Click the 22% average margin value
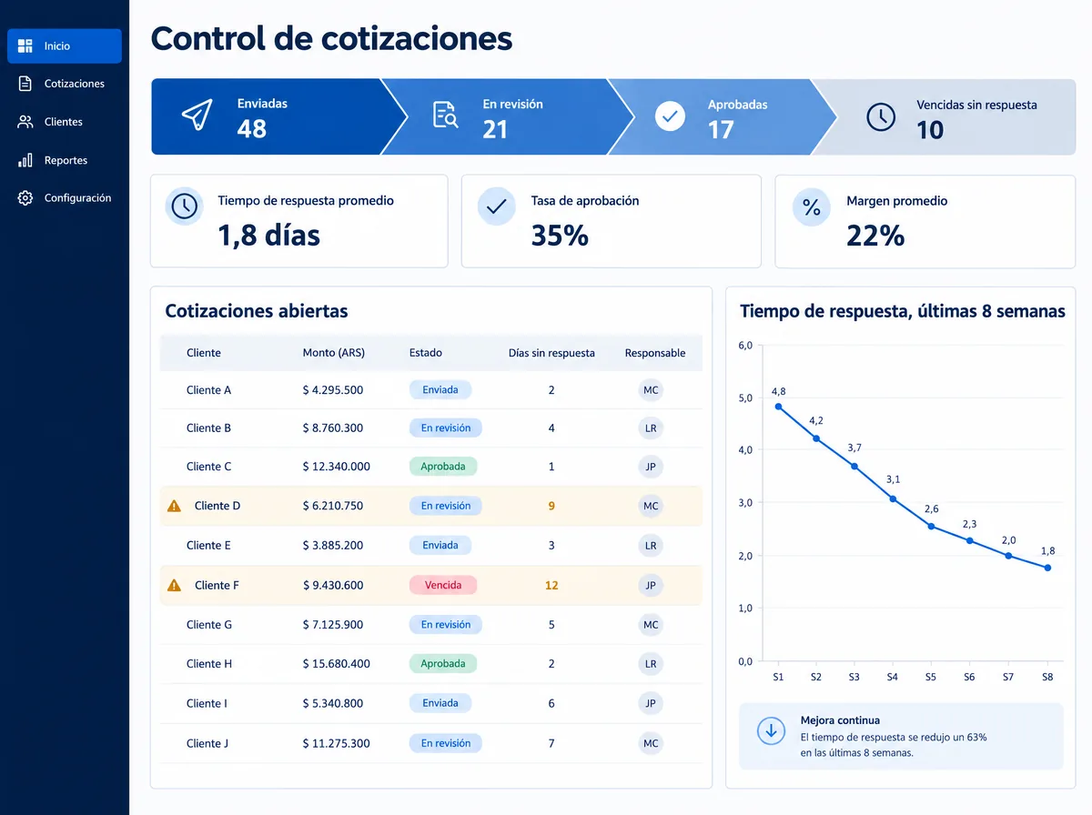This screenshot has height=815, width=1092. pyautogui.click(x=875, y=236)
